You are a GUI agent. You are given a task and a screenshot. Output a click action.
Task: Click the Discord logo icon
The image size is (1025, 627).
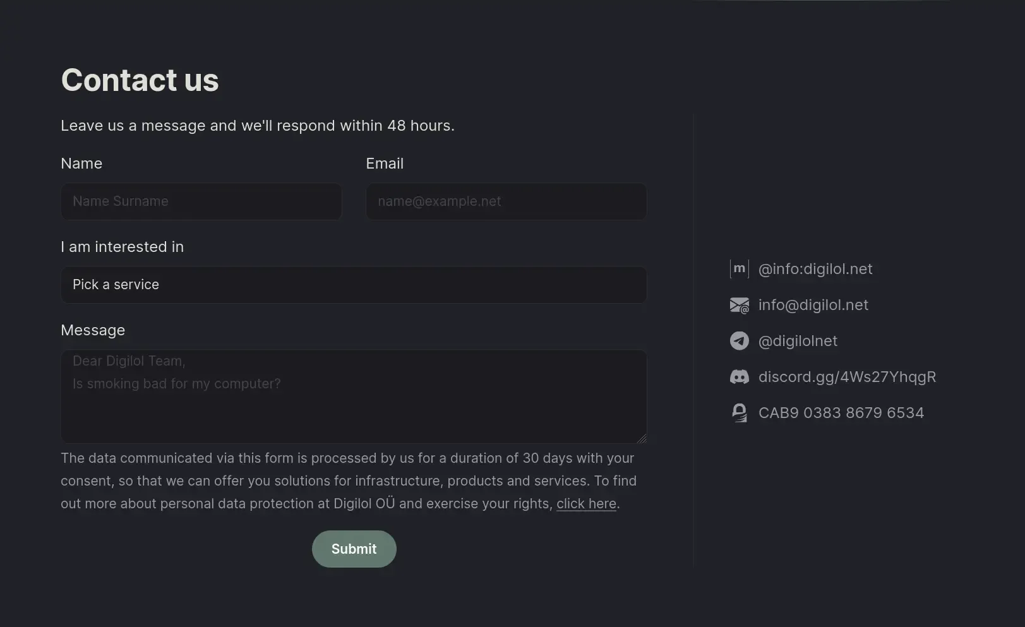(739, 377)
